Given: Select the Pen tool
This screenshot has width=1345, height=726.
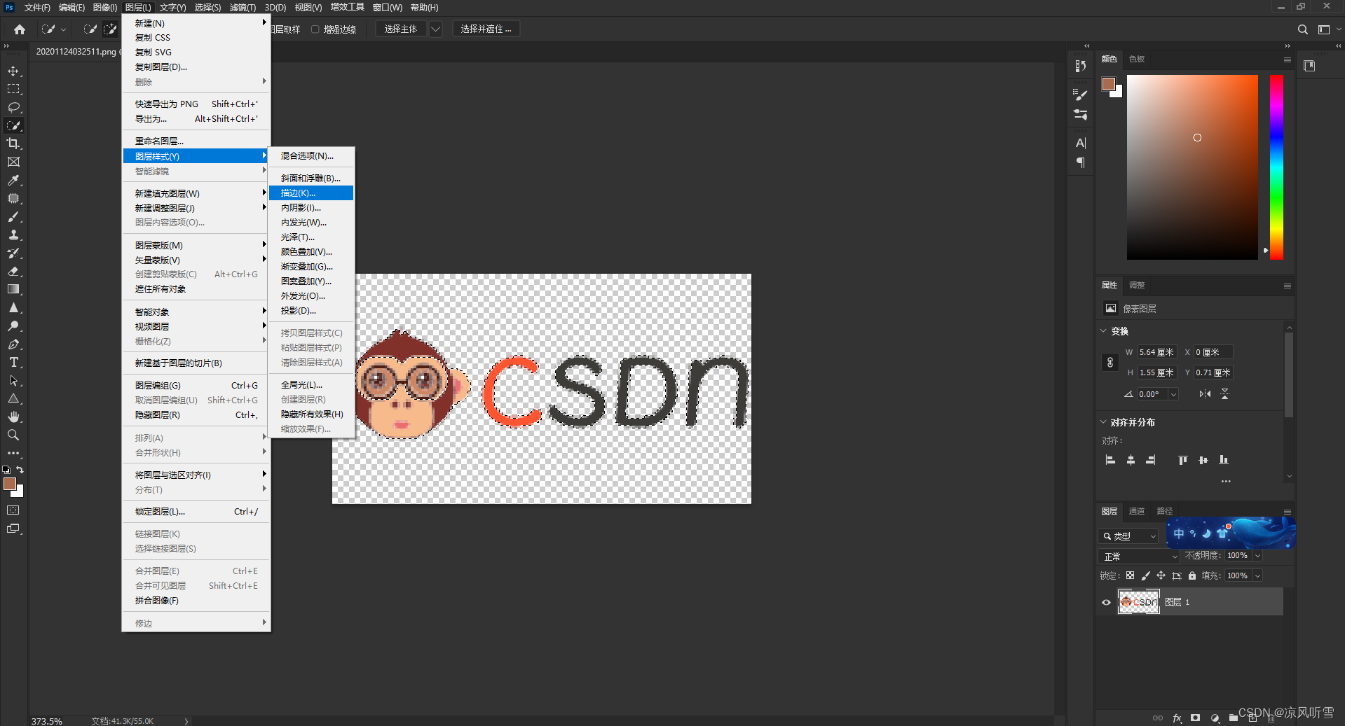Looking at the screenshot, I should pos(13,344).
